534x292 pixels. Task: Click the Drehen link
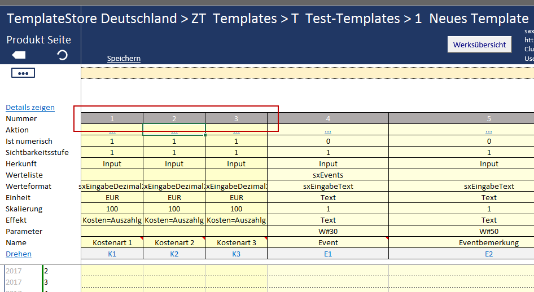19,254
